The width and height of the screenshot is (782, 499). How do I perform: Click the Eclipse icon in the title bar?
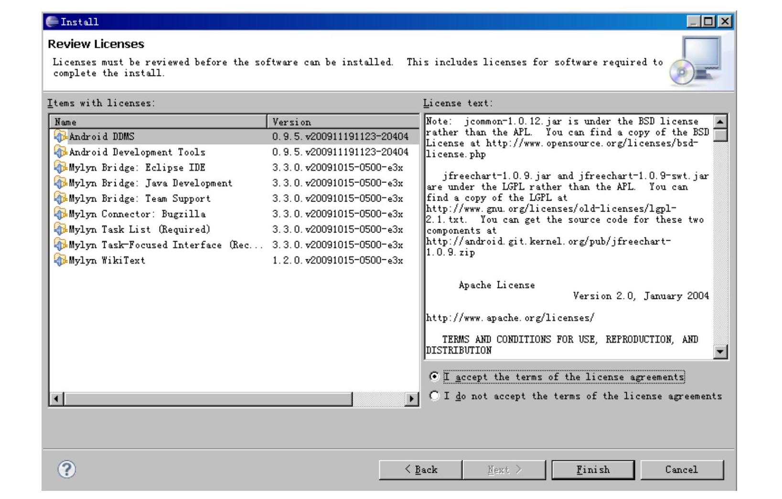coord(52,21)
